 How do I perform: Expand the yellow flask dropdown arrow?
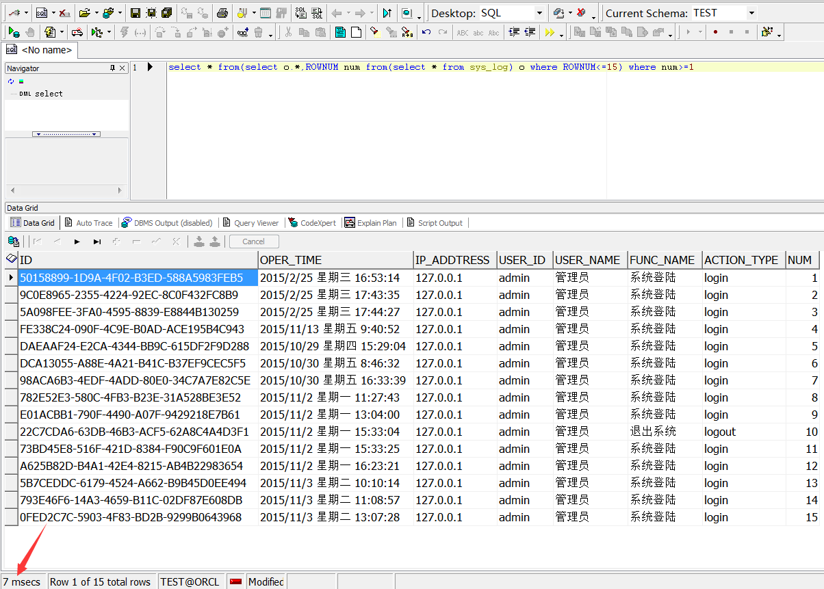[254, 13]
